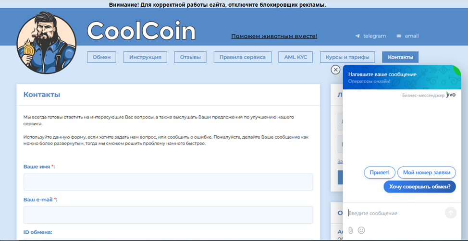Click the ID обмена field label
Viewport: 468px width, 241px height.
pos(38,232)
